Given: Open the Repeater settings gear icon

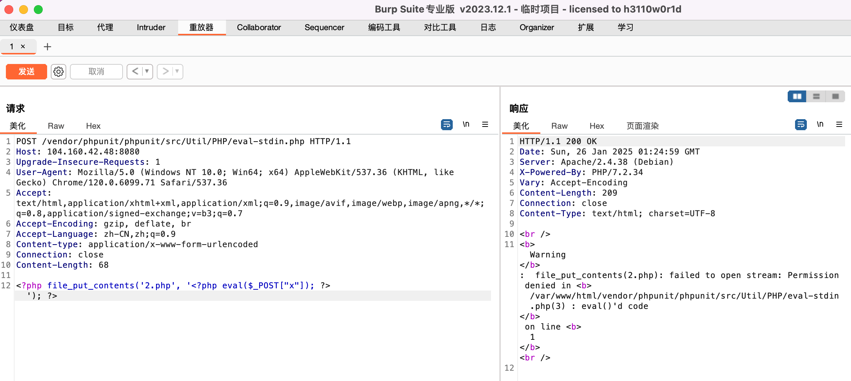Looking at the screenshot, I should (58, 71).
